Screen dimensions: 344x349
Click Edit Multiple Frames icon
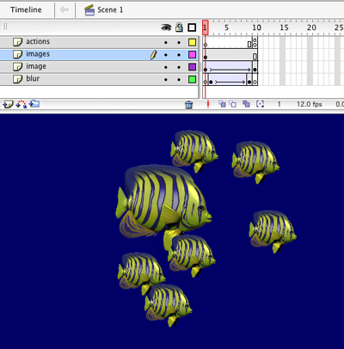[x=246, y=104]
